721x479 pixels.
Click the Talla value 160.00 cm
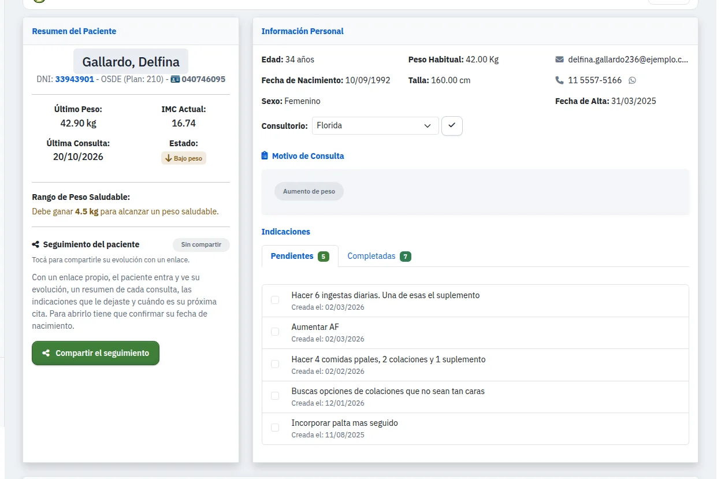pyautogui.click(x=451, y=80)
